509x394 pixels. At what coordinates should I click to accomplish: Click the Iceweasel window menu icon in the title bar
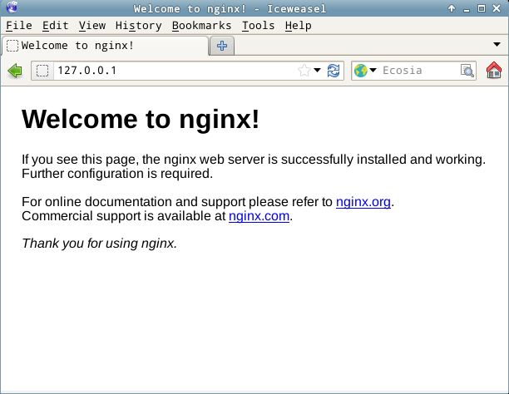pyautogui.click(x=10, y=8)
